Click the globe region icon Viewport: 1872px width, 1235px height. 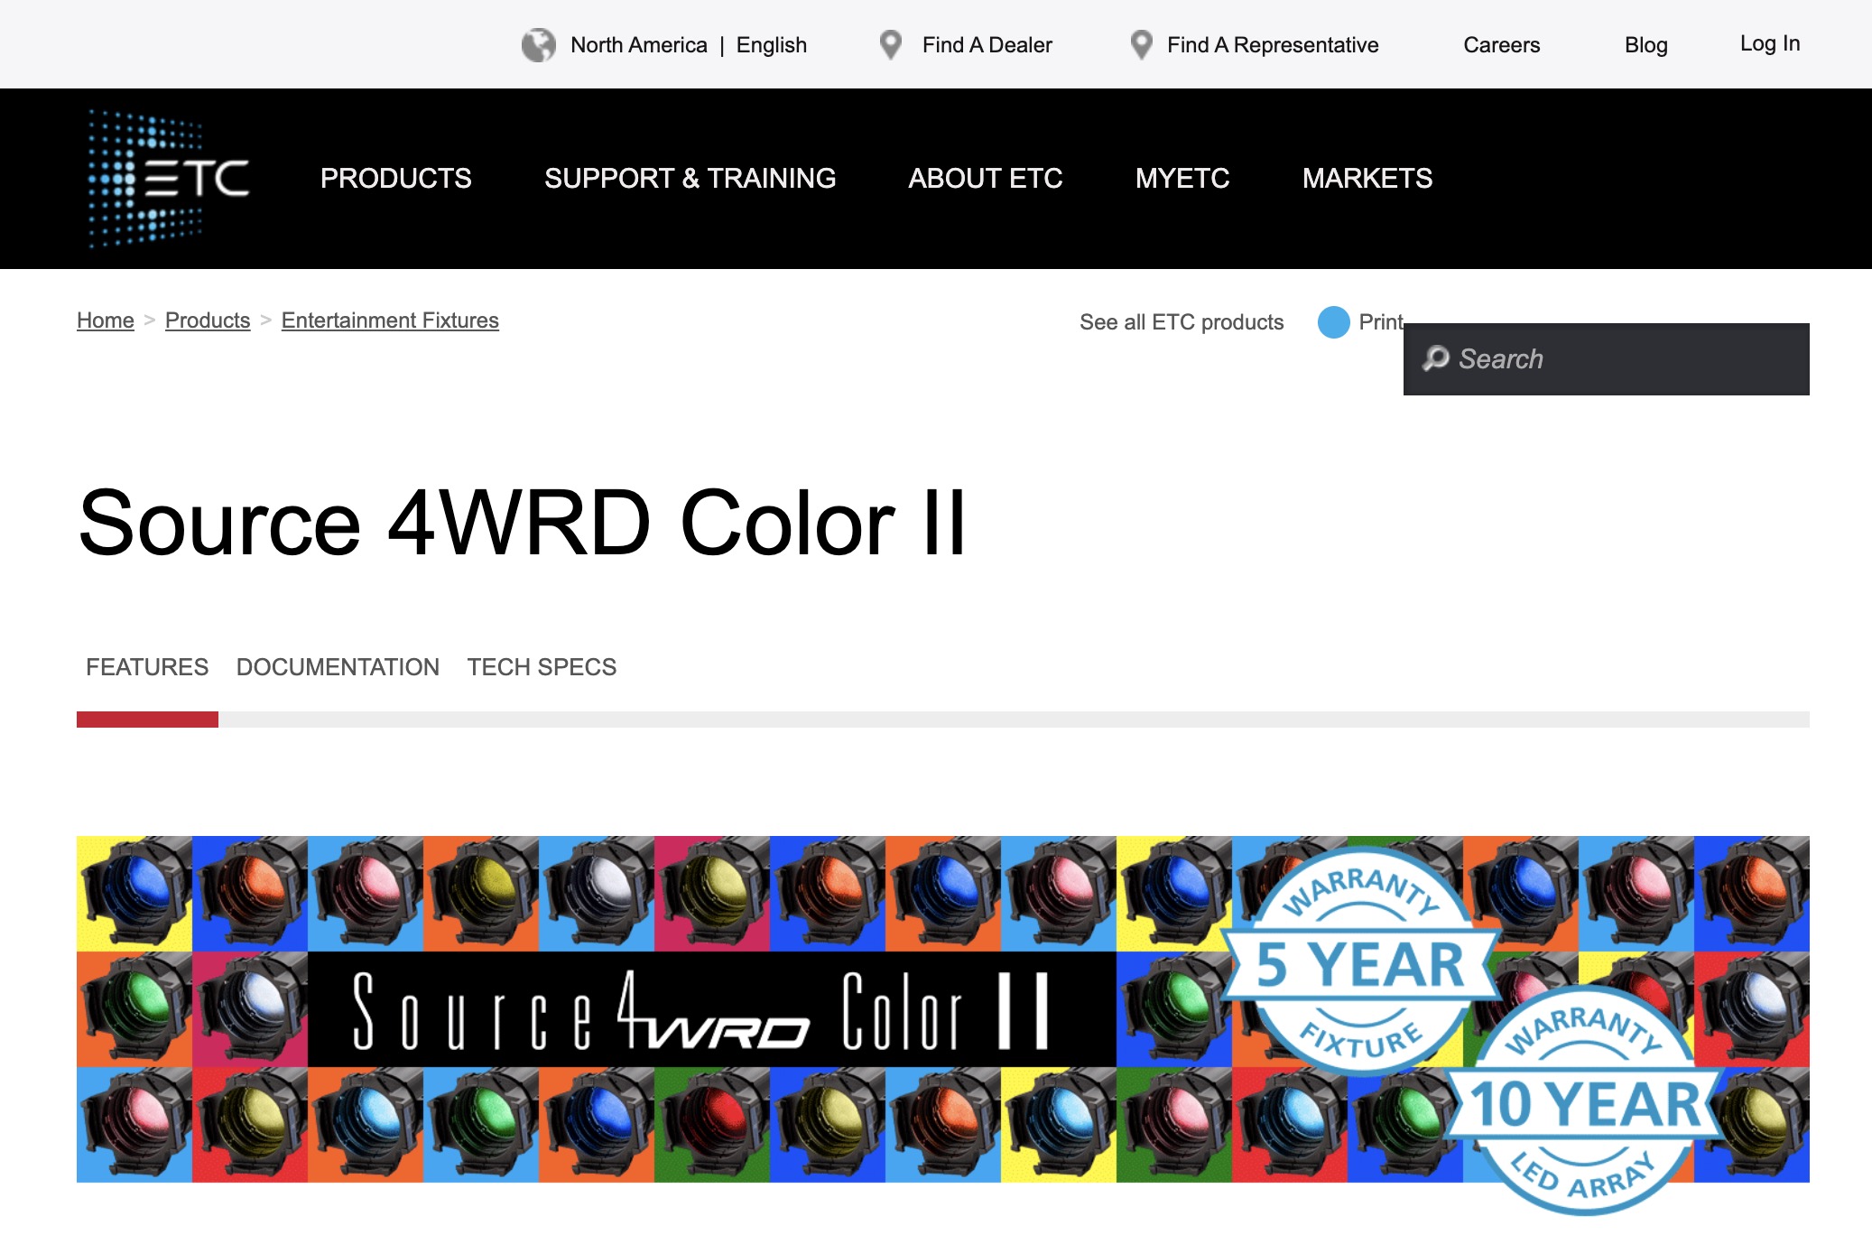click(x=538, y=45)
